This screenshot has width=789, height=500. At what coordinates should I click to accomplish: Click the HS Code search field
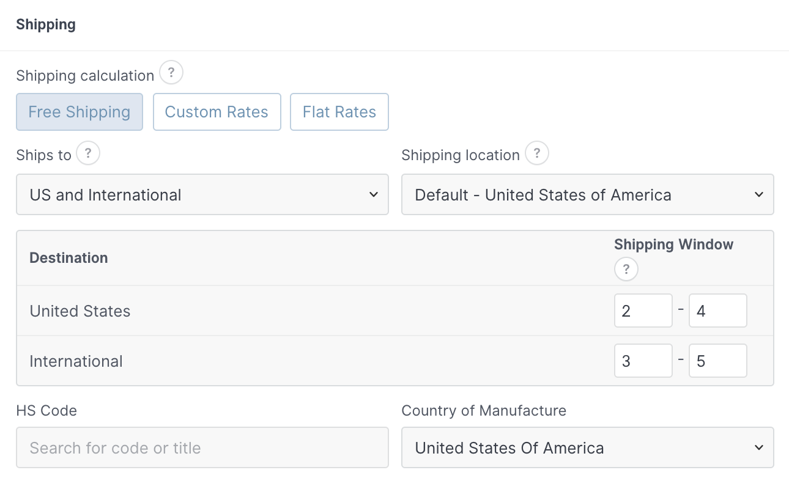click(x=202, y=447)
